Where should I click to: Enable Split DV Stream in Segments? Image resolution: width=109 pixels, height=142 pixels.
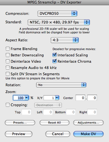click(x=8, y=74)
